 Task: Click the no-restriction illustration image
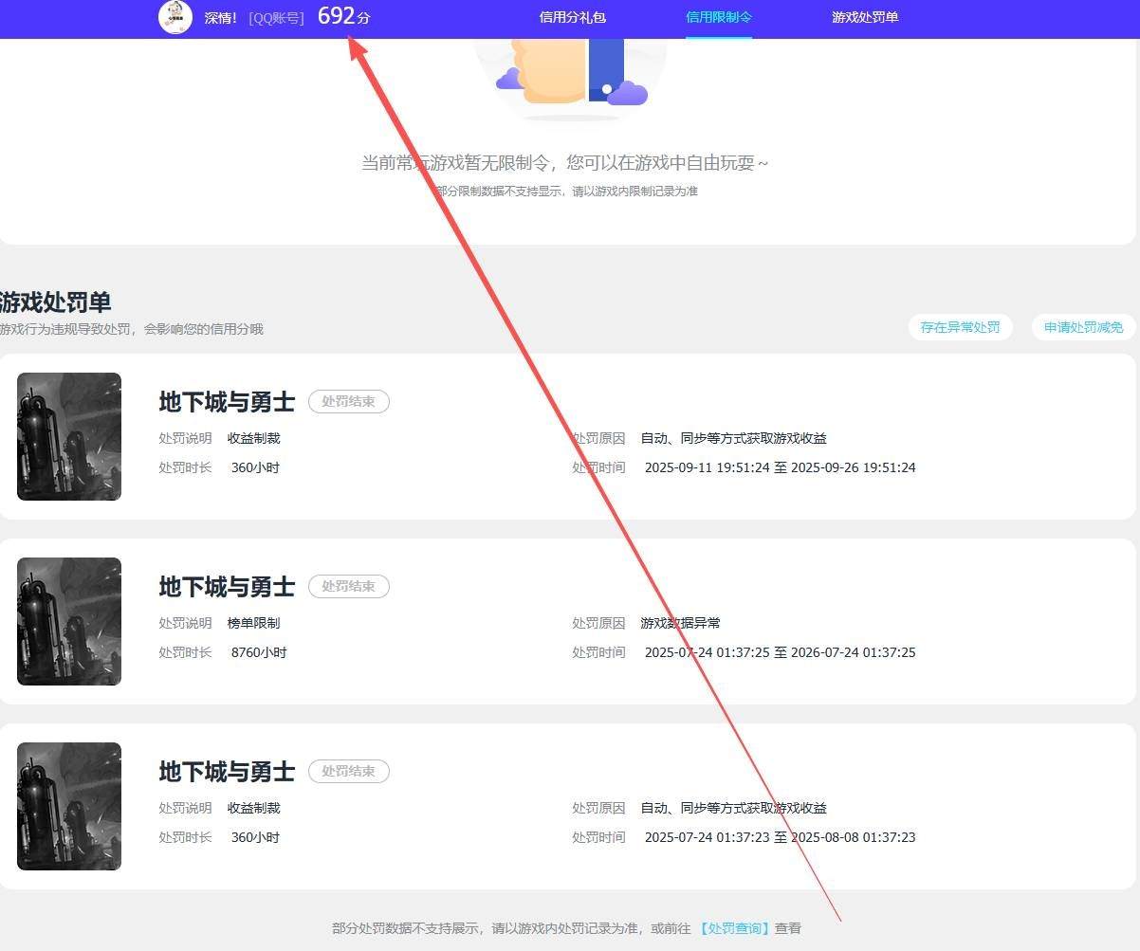point(571,80)
